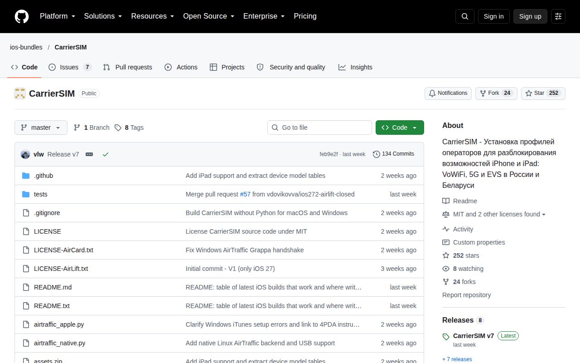The image size is (580, 363).
Task: Open the Pricing link in header
Action: (305, 16)
